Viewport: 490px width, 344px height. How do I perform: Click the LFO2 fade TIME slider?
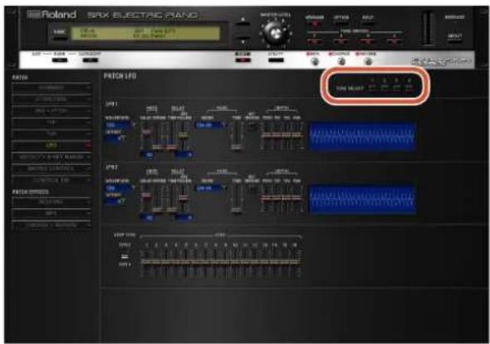click(x=237, y=199)
